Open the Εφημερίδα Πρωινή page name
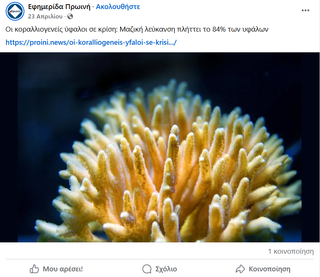 click(59, 7)
